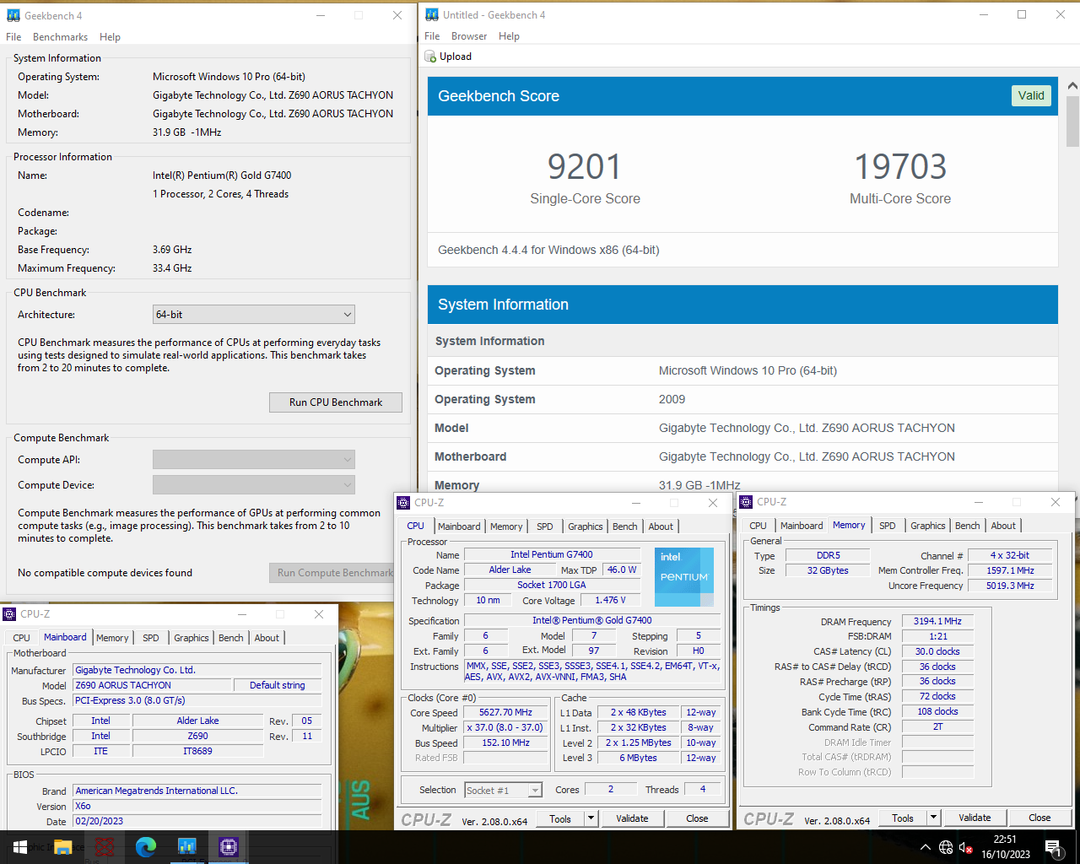Open About tab in CPU-Z Mainboard window

click(267, 638)
